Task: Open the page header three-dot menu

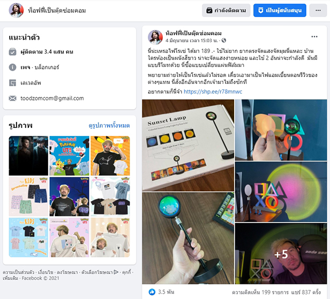Action: tap(318, 10)
